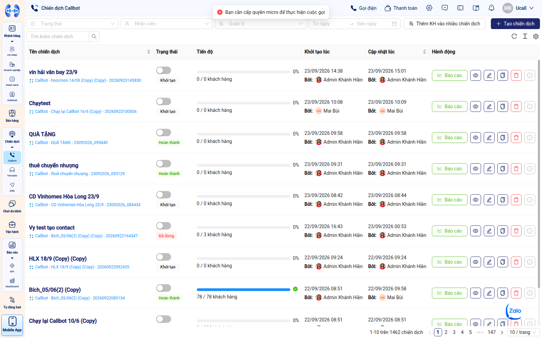The width and height of the screenshot is (542, 338).
Task: Delete the QUÀ TẶNG campaign
Action: 516,138
